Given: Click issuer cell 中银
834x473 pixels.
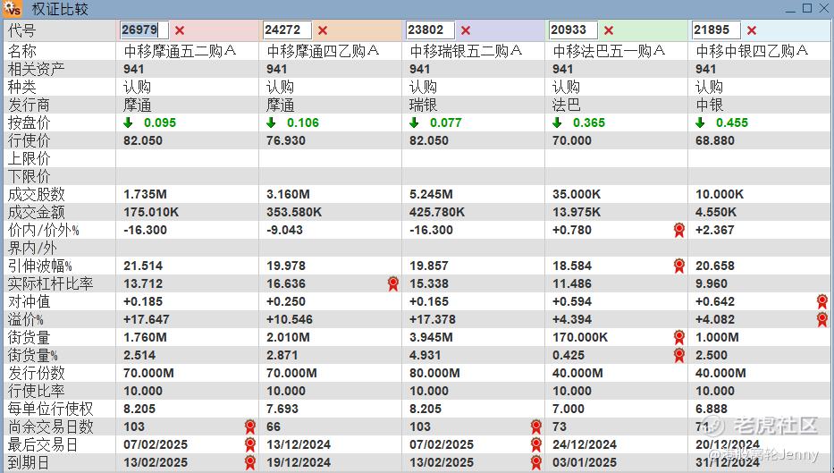Looking at the screenshot, I should click(x=710, y=105).
